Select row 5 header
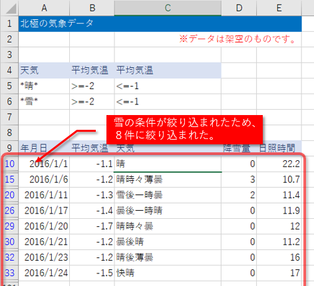Viewport: 314px width, 286px height. (9, 86)
